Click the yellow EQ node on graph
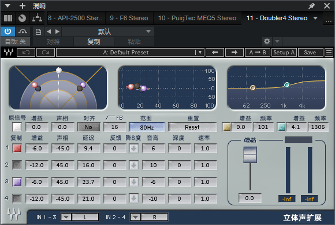 click(x=253, y=88)
